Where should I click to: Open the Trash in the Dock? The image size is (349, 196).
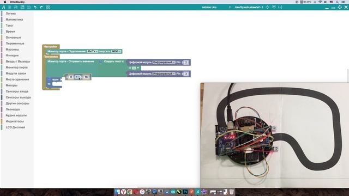coord(231,192)
